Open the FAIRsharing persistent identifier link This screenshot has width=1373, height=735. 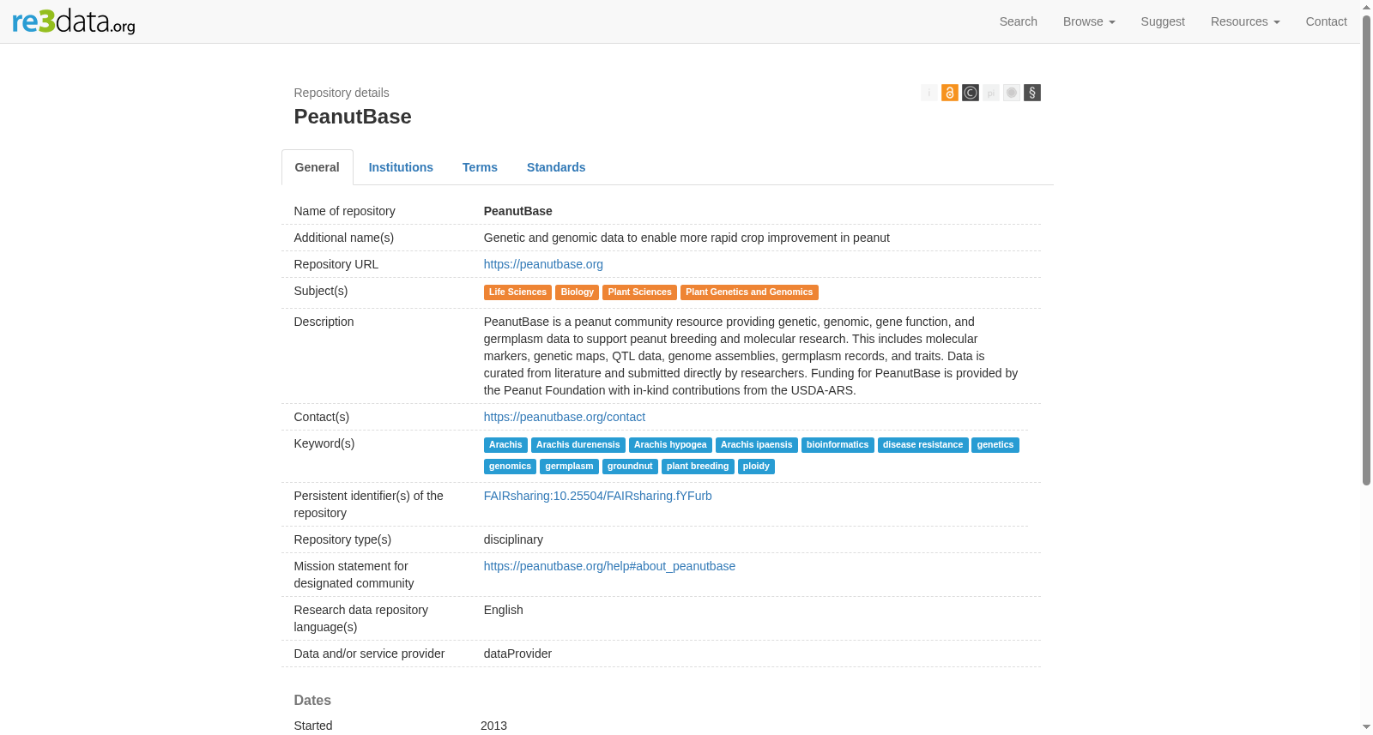coord(598,496)
